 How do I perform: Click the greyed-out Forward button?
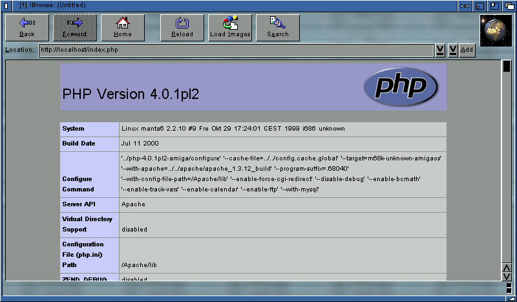point(75,28)
